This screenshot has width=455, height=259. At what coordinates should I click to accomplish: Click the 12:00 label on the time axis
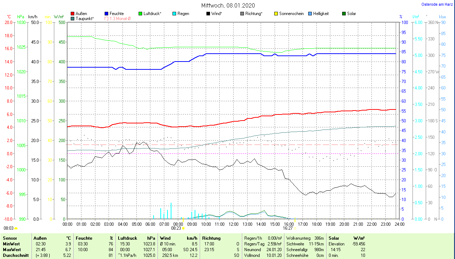point(233,224)
